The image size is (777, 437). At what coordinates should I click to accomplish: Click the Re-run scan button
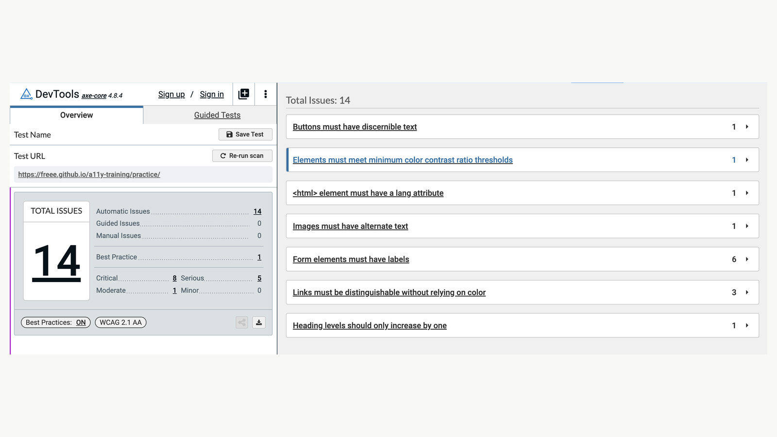[x=242, y=156]
